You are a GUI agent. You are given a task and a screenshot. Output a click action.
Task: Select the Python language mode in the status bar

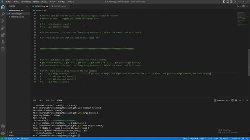click(224, 138)
